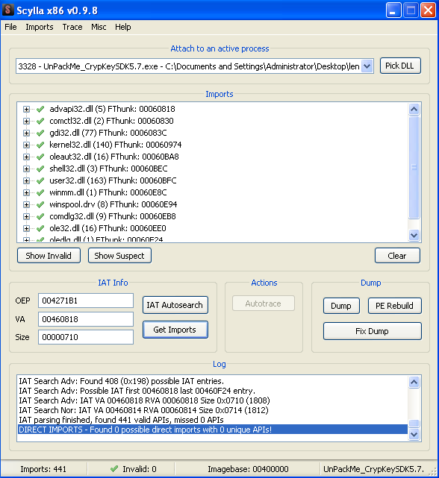The image size is (439, 478).
Task: Click green checkmark beside ole32.dll
Action: coord(40,228)
